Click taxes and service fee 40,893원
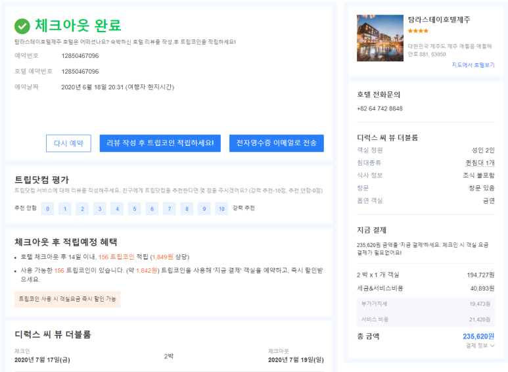 [x=482, y=288]
